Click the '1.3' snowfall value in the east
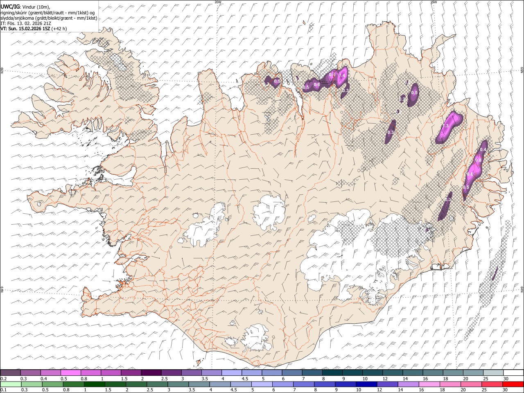The image size is (524, 393). pyautogui.click(x=446, y=126)
